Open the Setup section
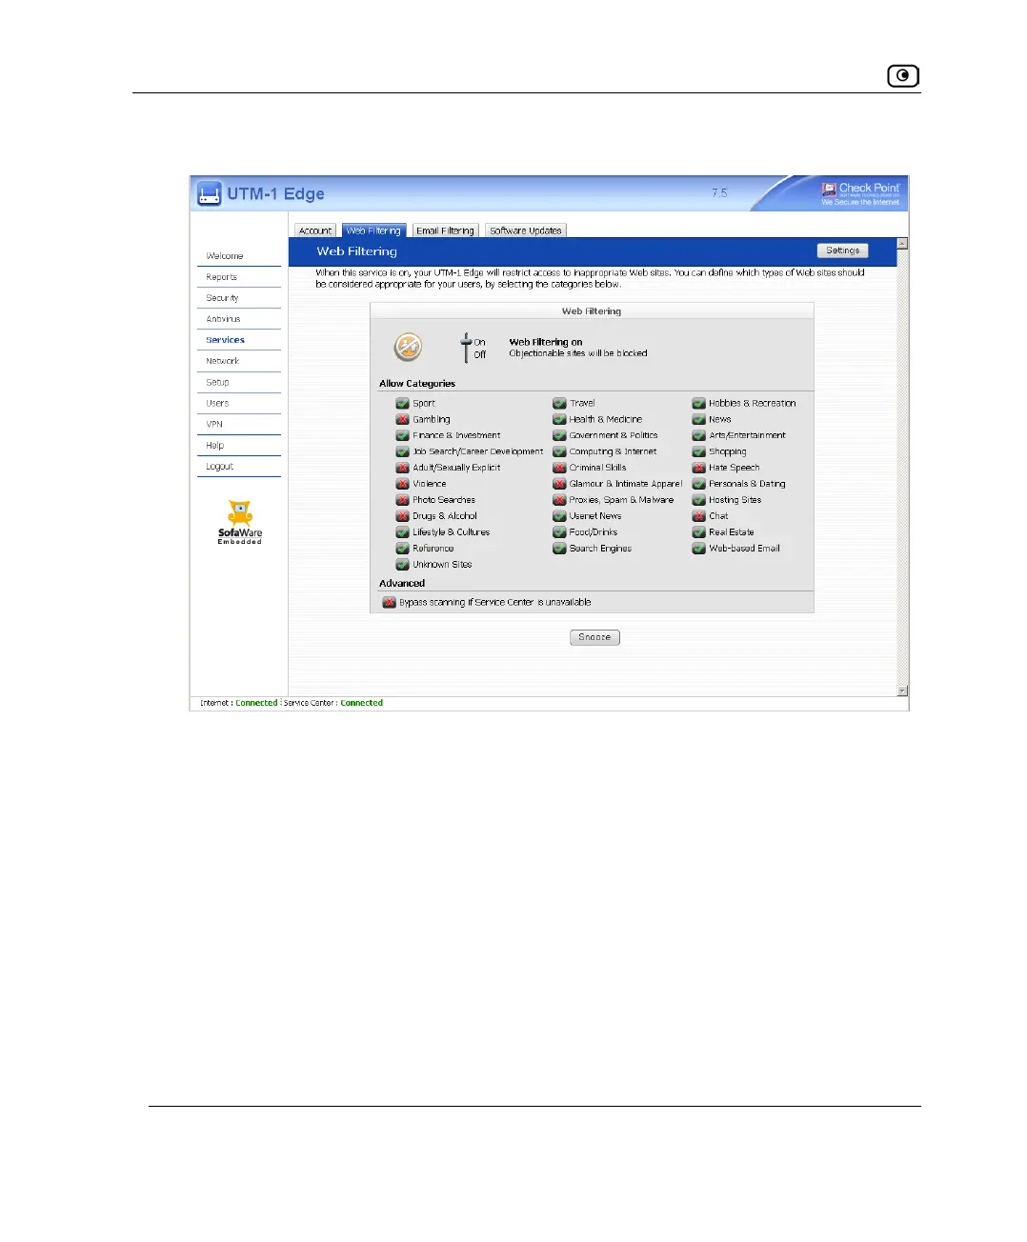Screen dimensions: 1027x1242 pyautogui.click(x=217, y=382)
